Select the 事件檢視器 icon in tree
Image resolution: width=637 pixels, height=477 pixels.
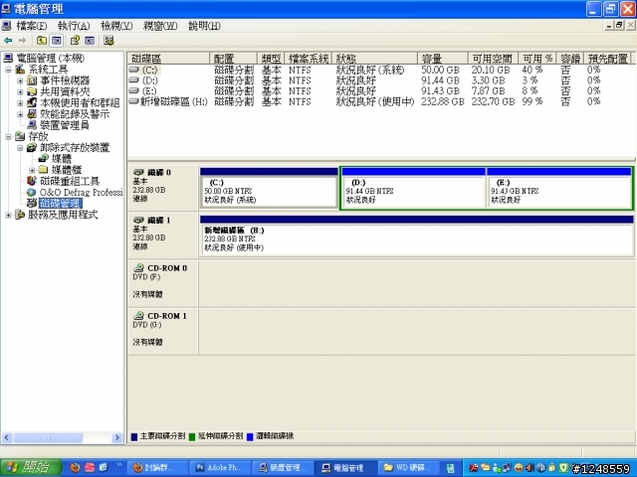(32, 80)
